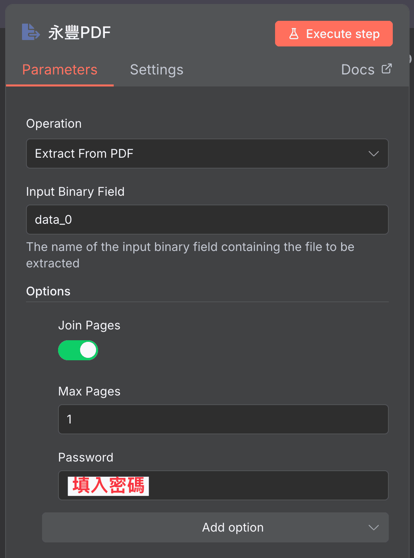Click the Join Pages label text
Screen dimensions: 414x558
(x=89, y=325)
